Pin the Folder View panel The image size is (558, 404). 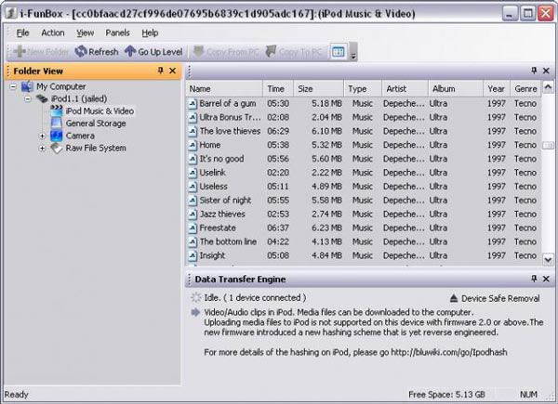161,71
